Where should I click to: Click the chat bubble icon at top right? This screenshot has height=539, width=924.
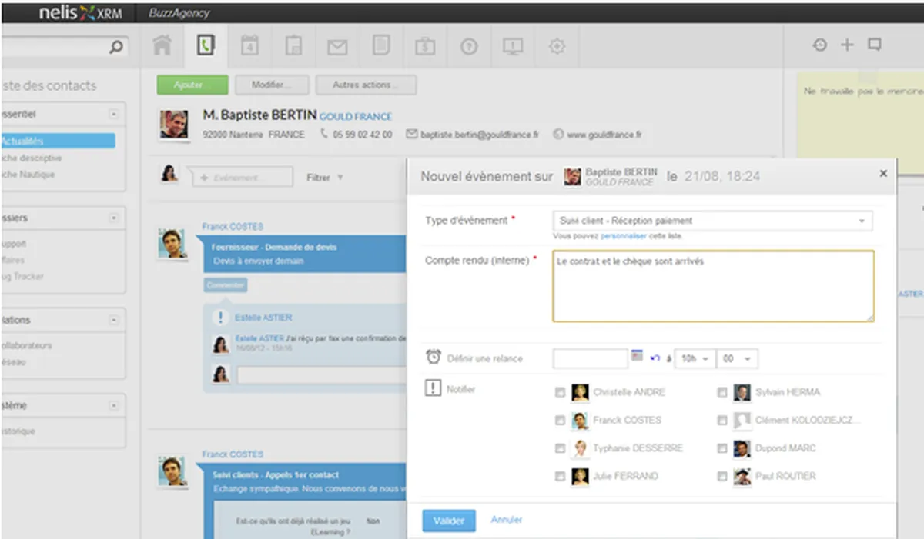pos(874,45)
